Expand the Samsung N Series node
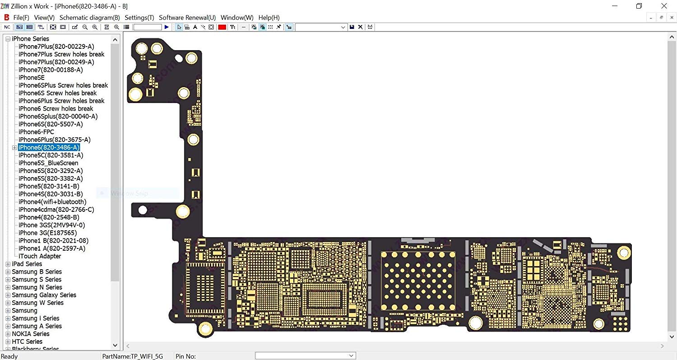Viewport: 677px width, 360px height. click(8, 287)
